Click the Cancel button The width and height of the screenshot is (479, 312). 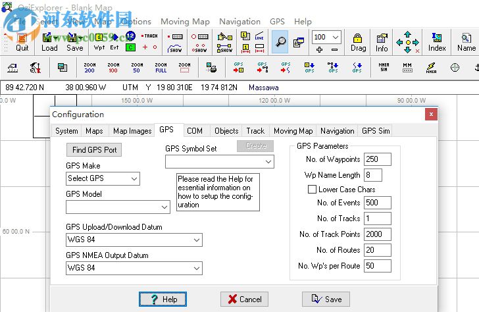coord(244,299)
